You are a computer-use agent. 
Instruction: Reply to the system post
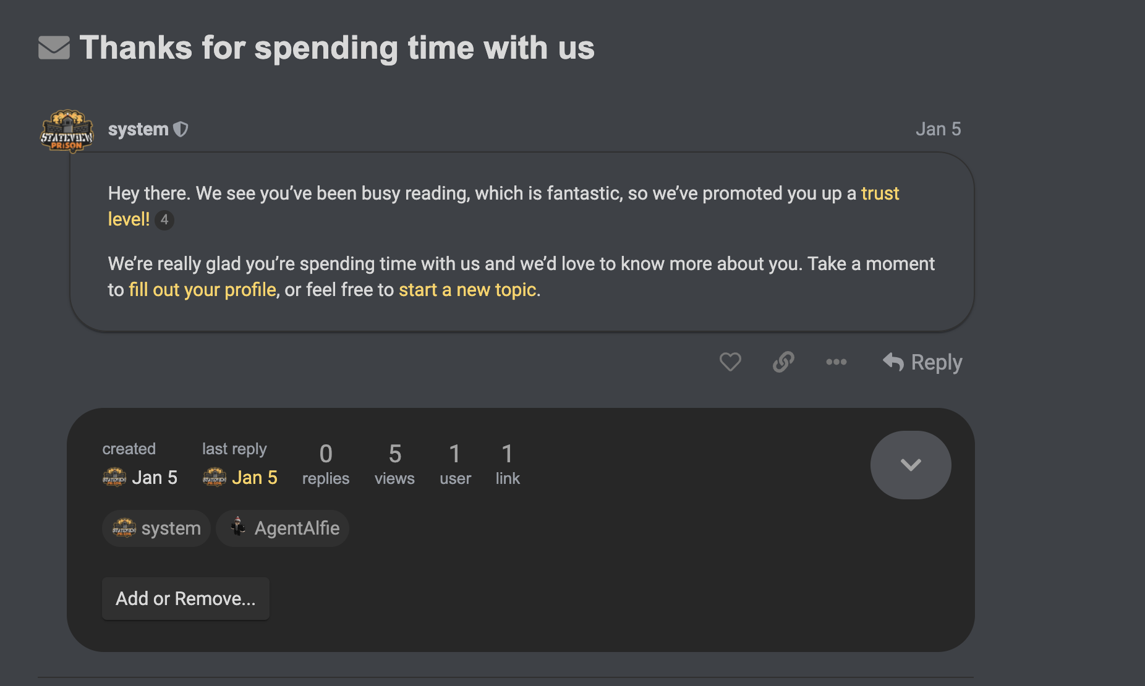tap(922, 362)
